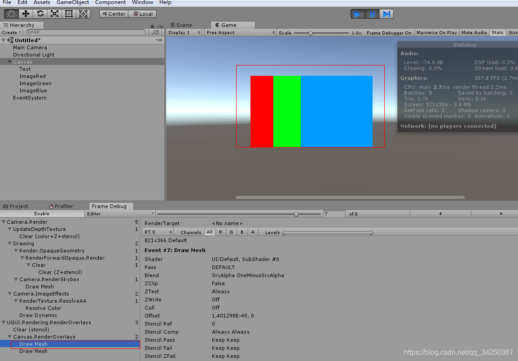
Task: Open the Free Aspect dropdown
Action: pos(241,33)
